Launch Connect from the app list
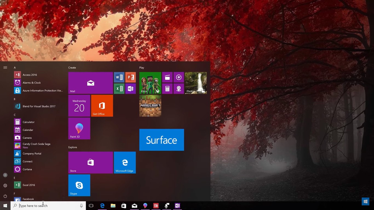Viewport: 374px width, 210px height. (38, 161)
